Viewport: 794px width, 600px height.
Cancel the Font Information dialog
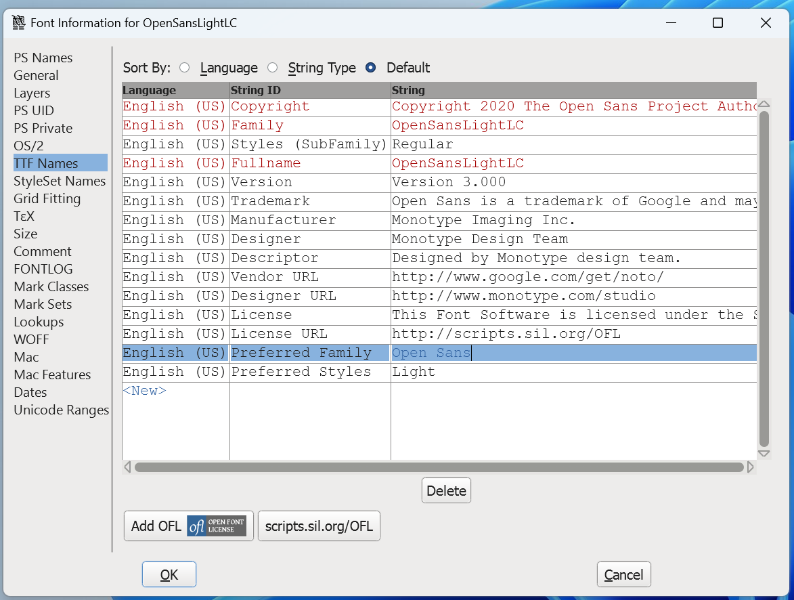(x=623, y=575)
